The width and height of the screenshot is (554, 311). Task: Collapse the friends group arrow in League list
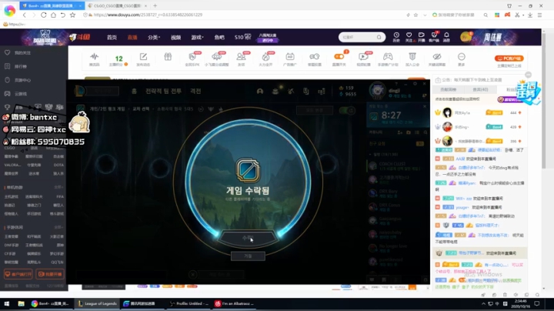pyautogui.click(x=370, y=155)
